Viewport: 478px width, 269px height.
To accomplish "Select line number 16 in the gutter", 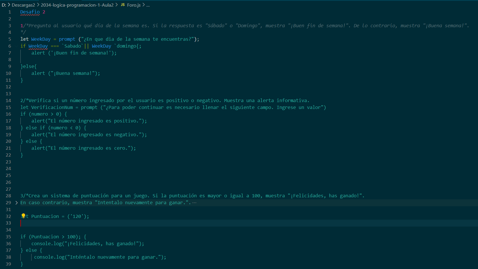I will tap(8, 114).
